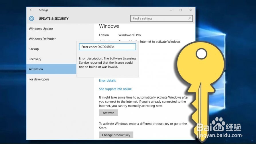Select Windows Defender in sidebar

(x=42, y=39)
